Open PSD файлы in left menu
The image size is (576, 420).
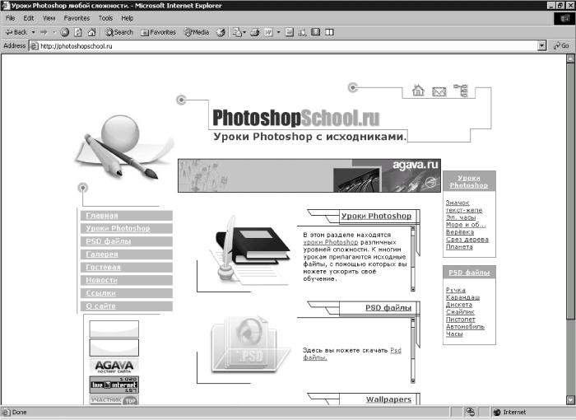pyautogui.click(x=127, y=241)
